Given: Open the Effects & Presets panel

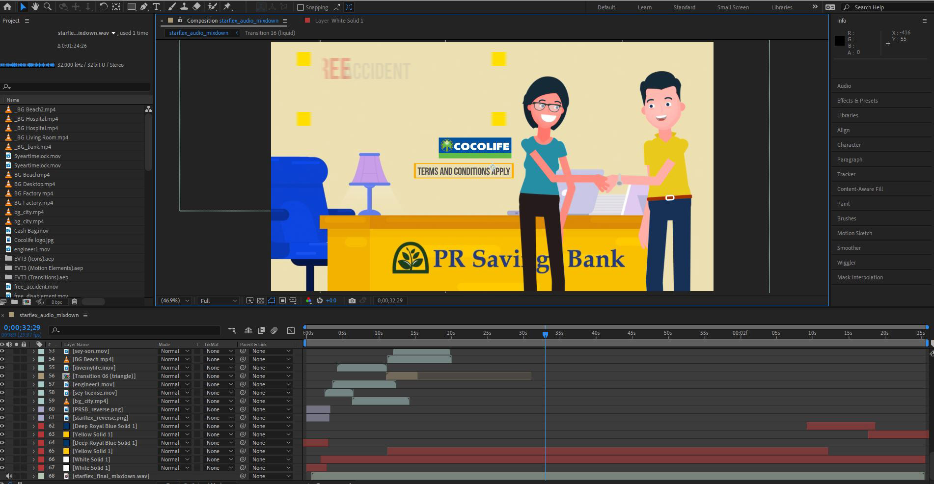Looking at the screenshot, I should (857, 101).
